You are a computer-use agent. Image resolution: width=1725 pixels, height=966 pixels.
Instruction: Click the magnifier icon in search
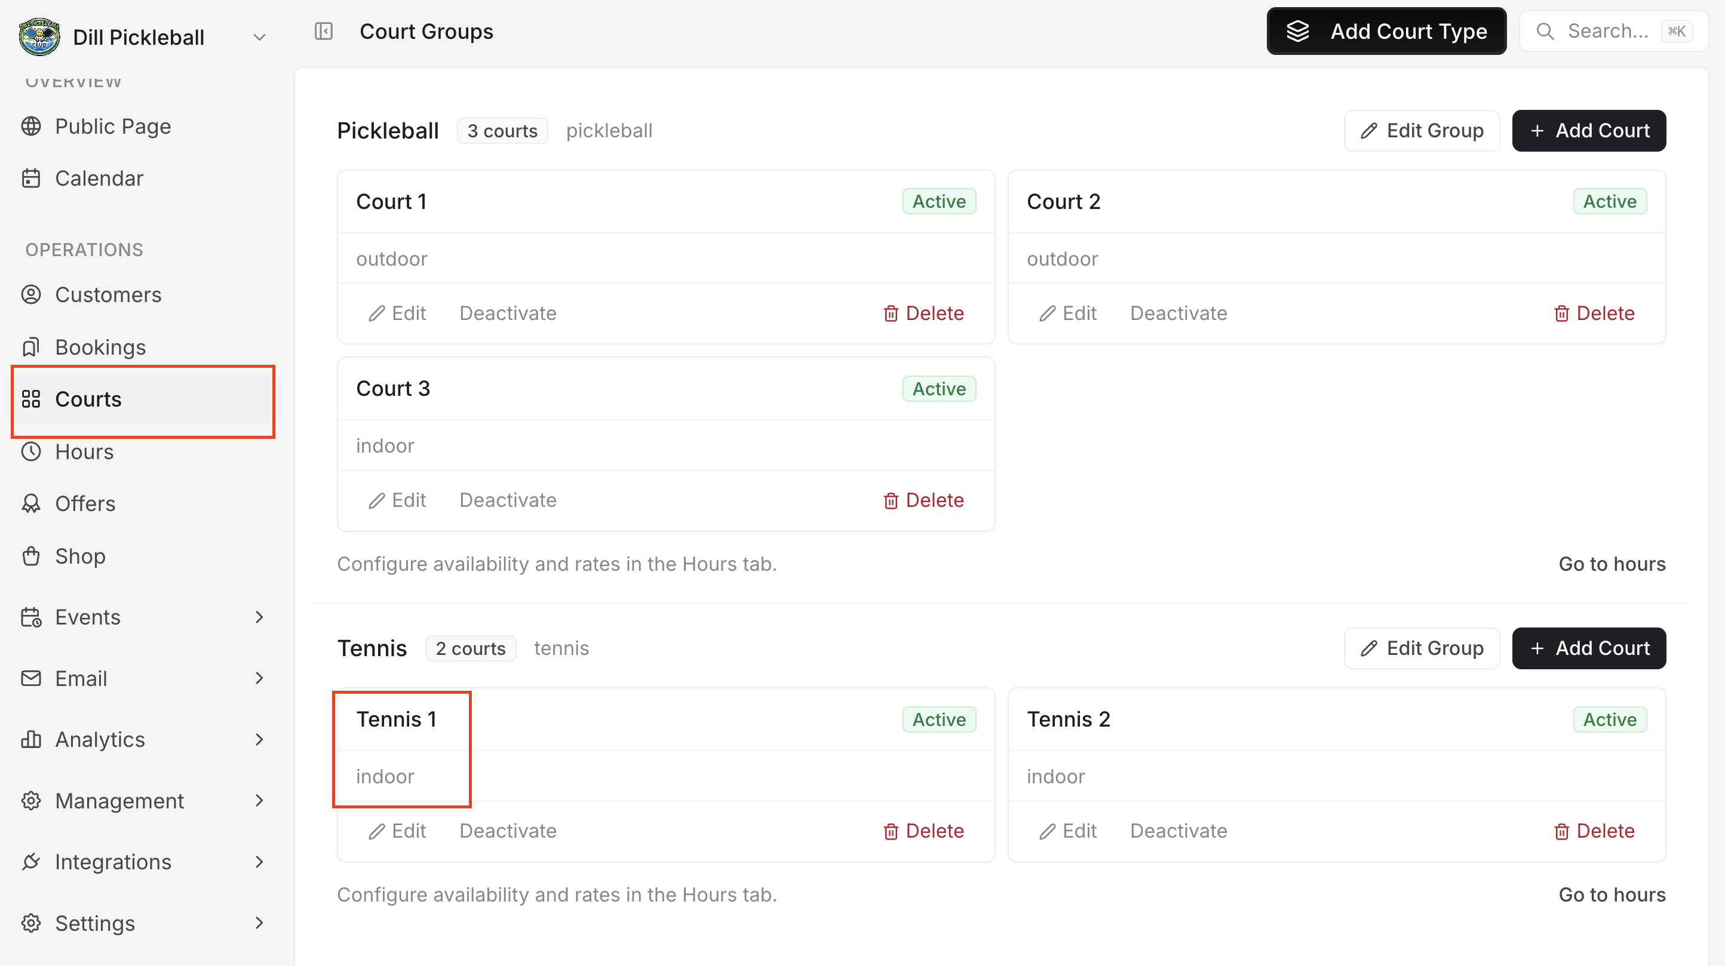point(1544,32)
